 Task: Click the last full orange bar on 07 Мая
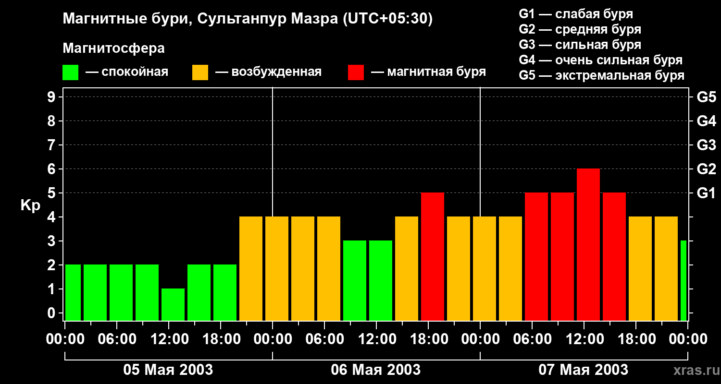(666, 269)
